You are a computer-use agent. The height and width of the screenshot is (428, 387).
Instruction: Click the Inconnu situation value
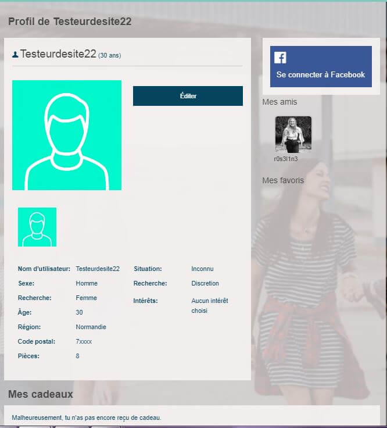202,269
